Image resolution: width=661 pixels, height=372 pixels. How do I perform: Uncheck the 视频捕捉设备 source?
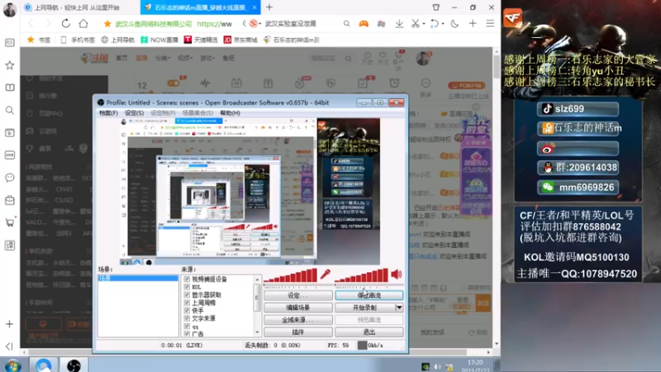187,279
